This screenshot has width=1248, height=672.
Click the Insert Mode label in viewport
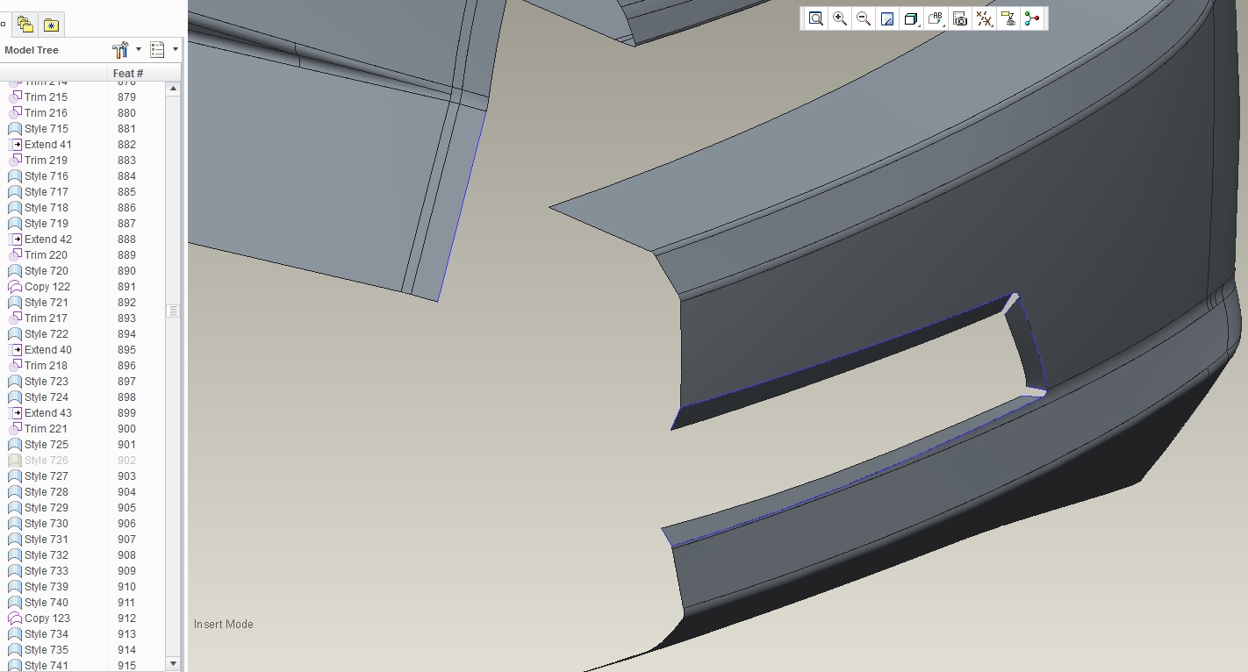[x=224, y=625]
